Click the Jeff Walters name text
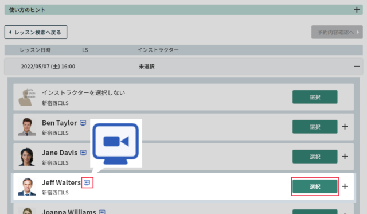Viewport: 367px width, 214px height. click(61, 182)
